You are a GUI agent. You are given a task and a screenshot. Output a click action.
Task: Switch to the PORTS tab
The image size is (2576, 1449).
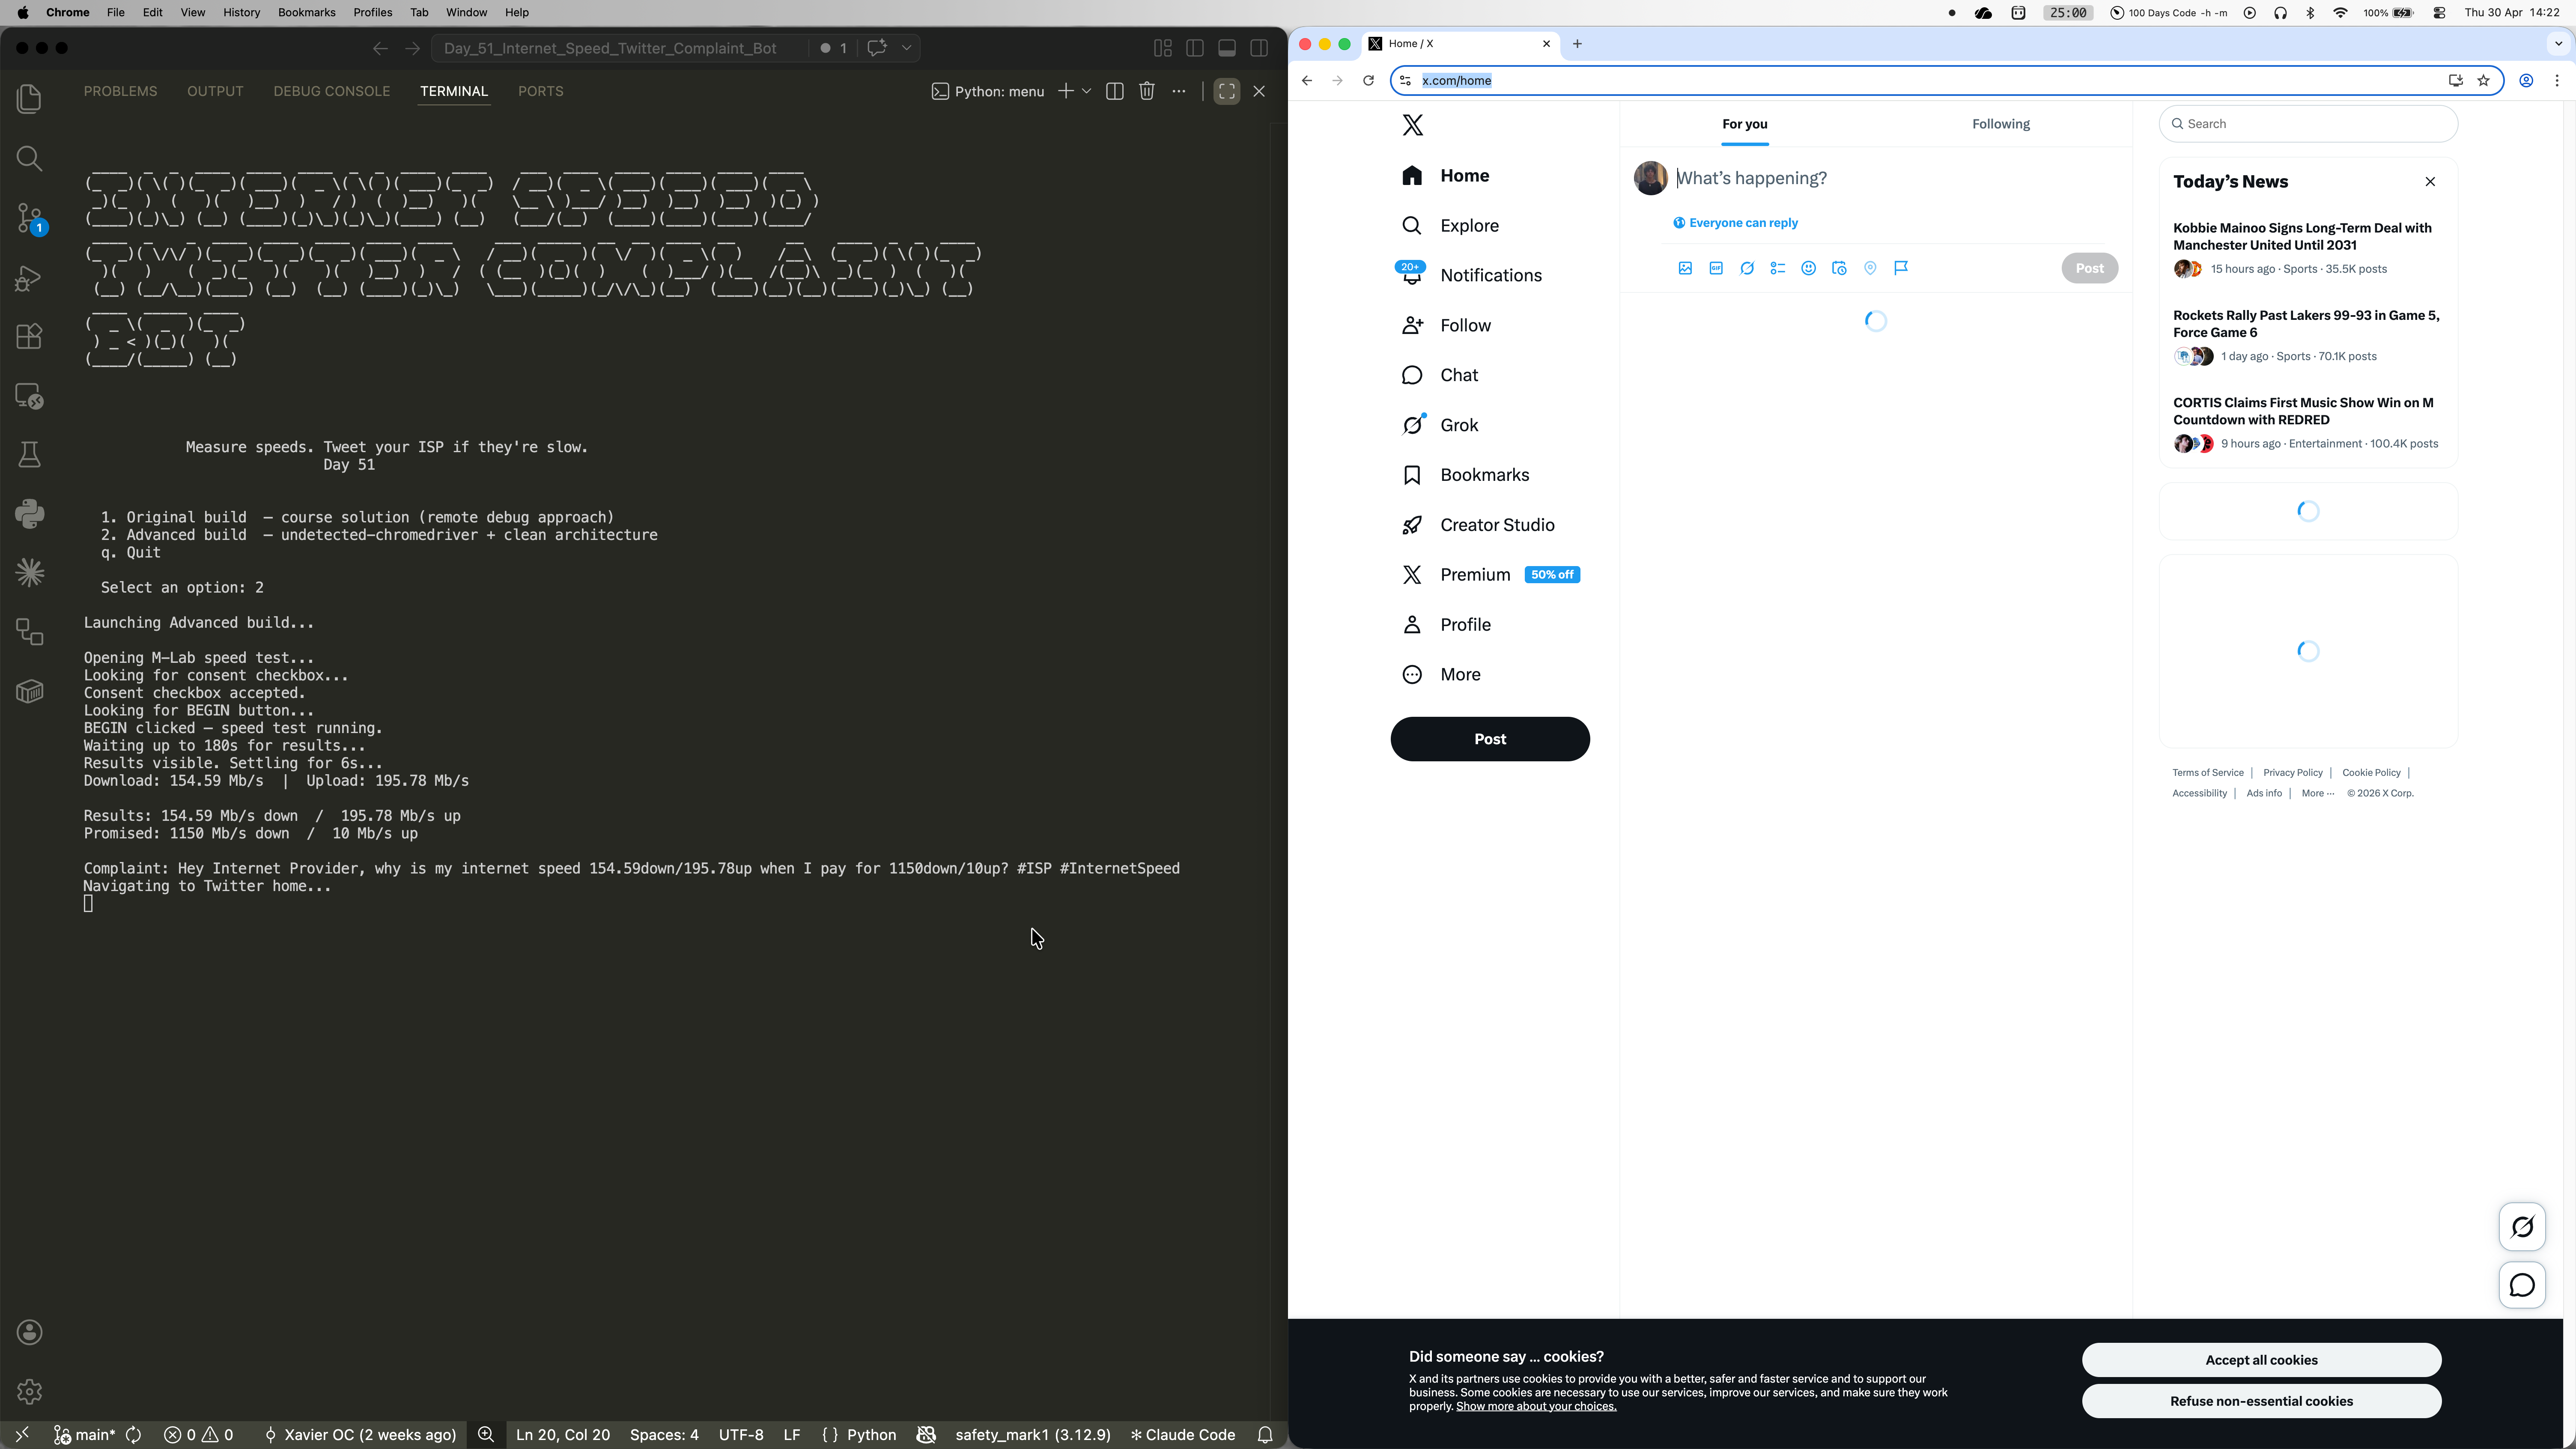tap(541, 91)
